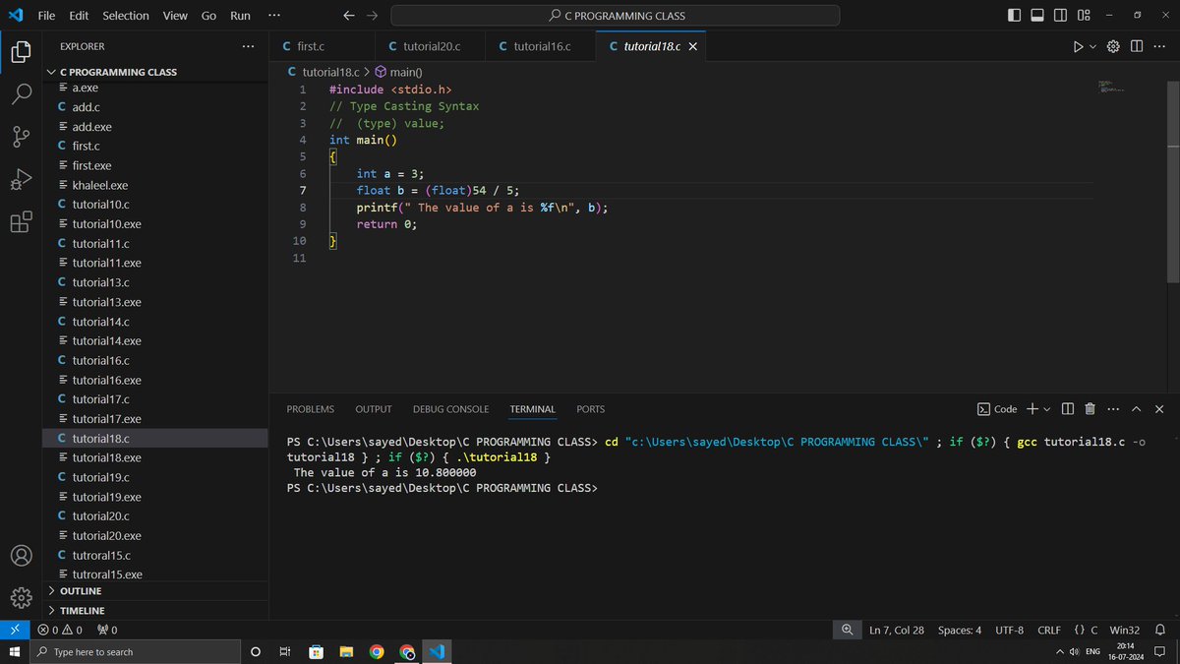Switch to the first.c editor tab
1180x664 pixels.
click(x=322, y=46)
